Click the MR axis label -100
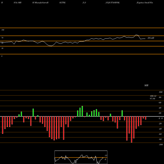The width and height of the screenshot is (164, 164). pyautogui.click(x=161, y=145)
